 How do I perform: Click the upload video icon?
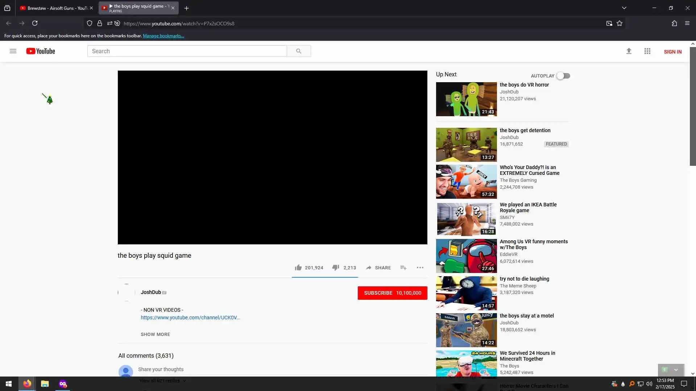[x=629, y=51]
